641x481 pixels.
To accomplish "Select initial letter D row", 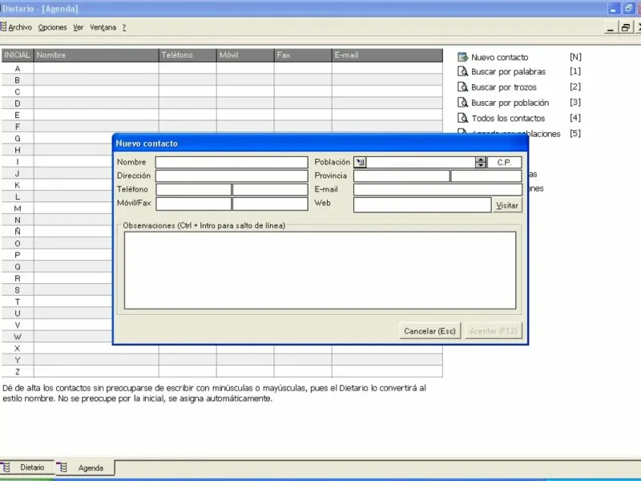I will point(222,103).
